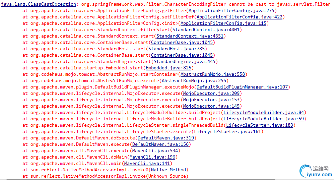
Task: Jump to StandardContext.java:4651 source
Action: point(190,36)
